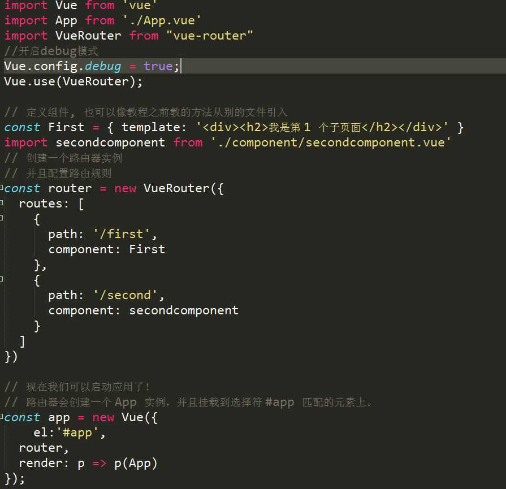Click the standalone 'router,' line in the Vue options
Viewport: 506px width, 489px height.
[44, 448]
